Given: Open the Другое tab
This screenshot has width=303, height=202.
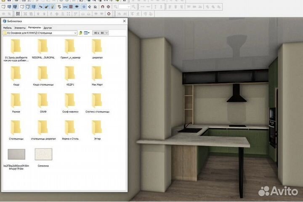Looking at the screenshot, I should pos(48,27).
